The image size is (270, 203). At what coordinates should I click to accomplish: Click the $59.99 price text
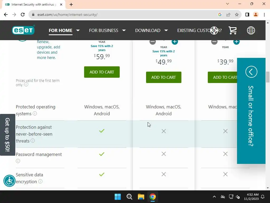pyautogui.click(x=102, y=57)
